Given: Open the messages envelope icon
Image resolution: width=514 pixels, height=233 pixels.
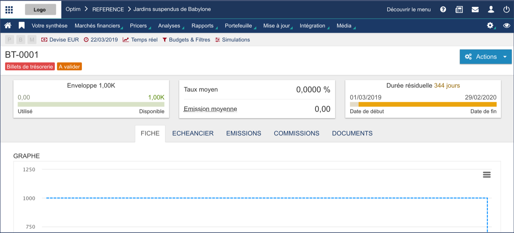Looking at the screenshot, I should pos(475,9).
